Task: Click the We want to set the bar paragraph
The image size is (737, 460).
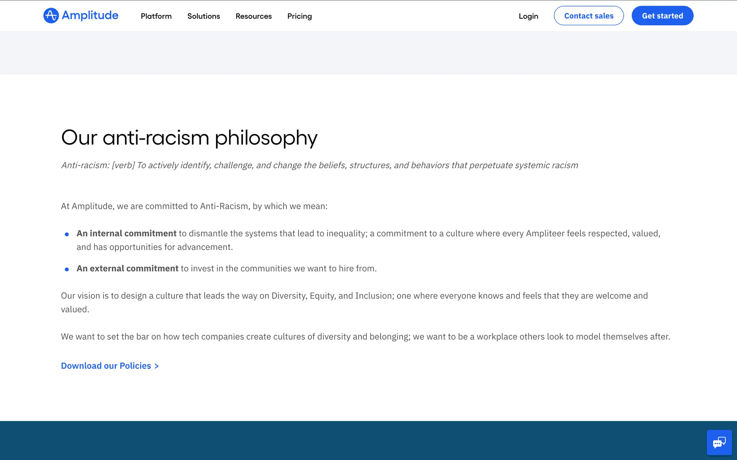Action: point(365,337)
